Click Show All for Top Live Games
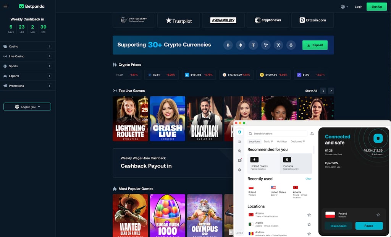Viewport: 391px width, 237px height. pos(311,91)
